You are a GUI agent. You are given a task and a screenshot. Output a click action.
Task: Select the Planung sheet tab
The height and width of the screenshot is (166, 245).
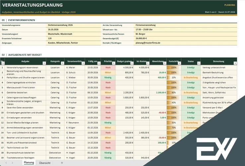[x=29, y=163]
